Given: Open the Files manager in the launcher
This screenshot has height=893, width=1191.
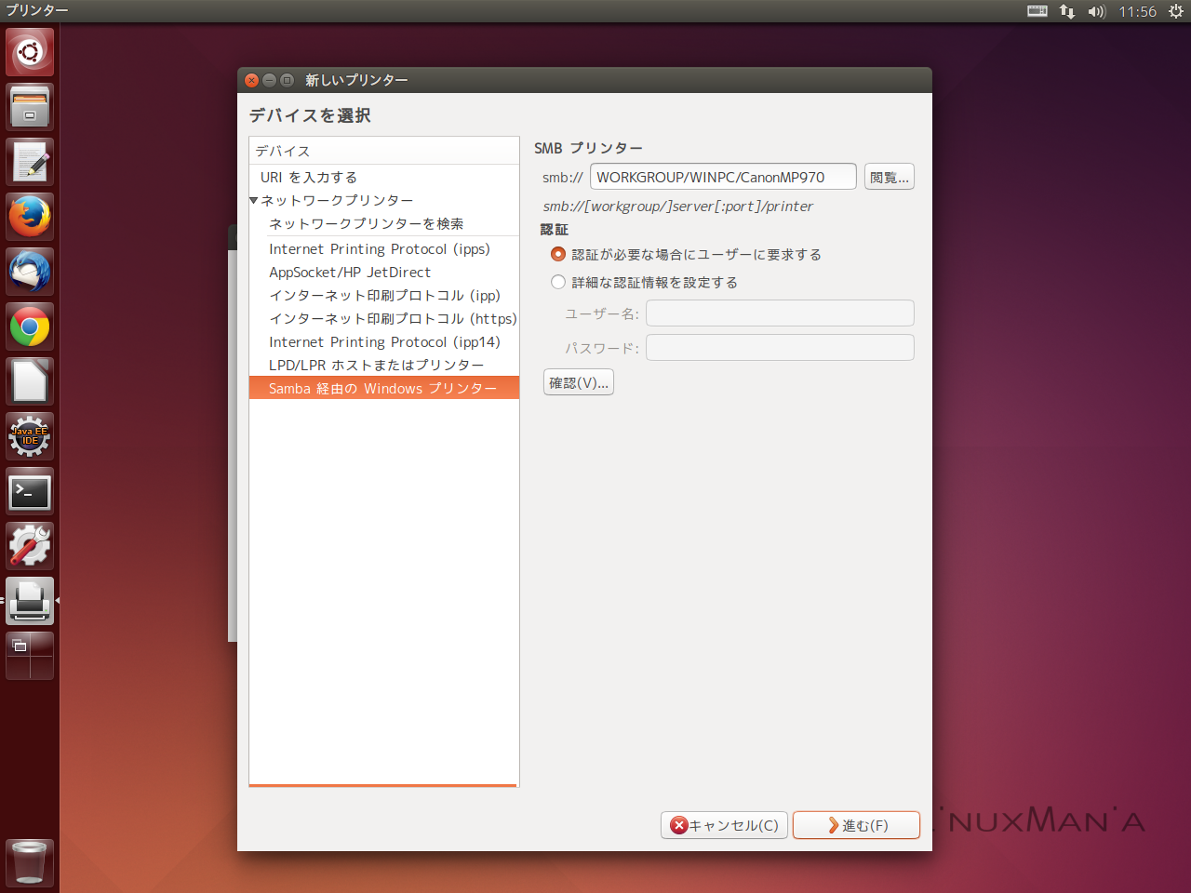Looking at the screenshot, I should [x=30, y=107].
